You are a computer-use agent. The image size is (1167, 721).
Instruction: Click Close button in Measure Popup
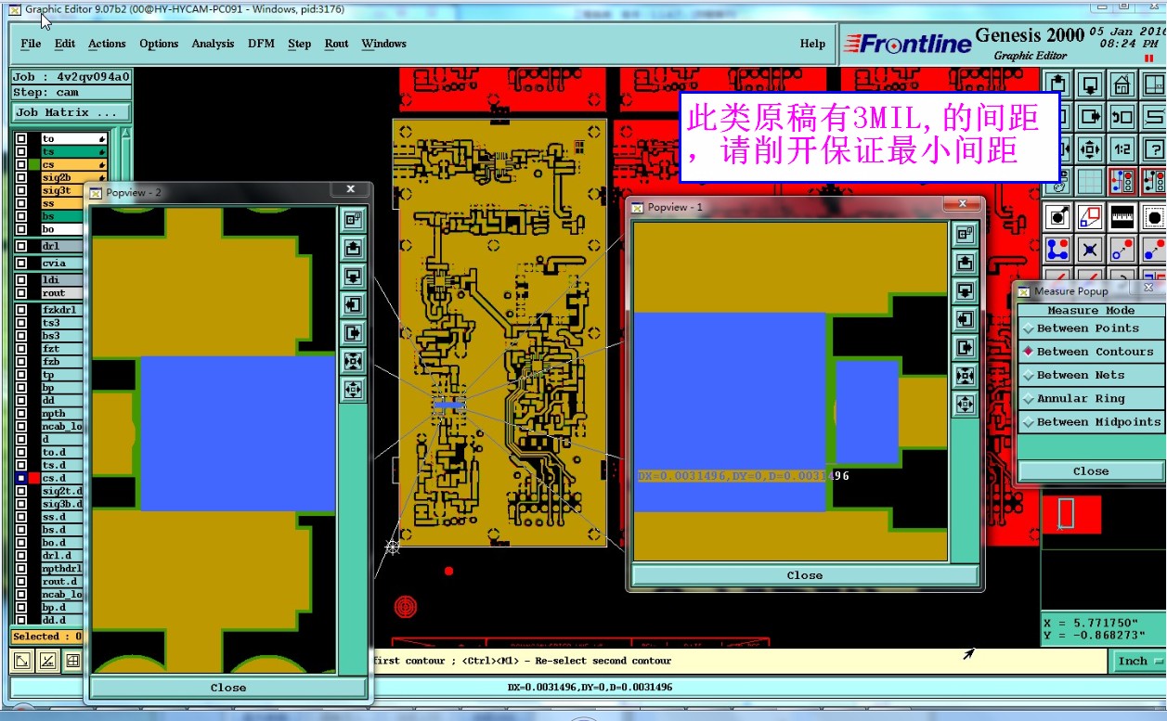point(1091,471)
